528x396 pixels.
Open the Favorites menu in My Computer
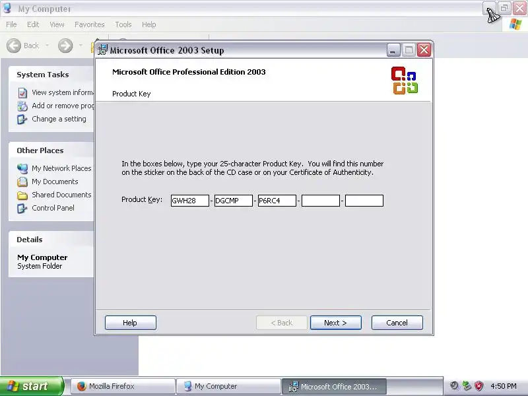pos(90,24)
